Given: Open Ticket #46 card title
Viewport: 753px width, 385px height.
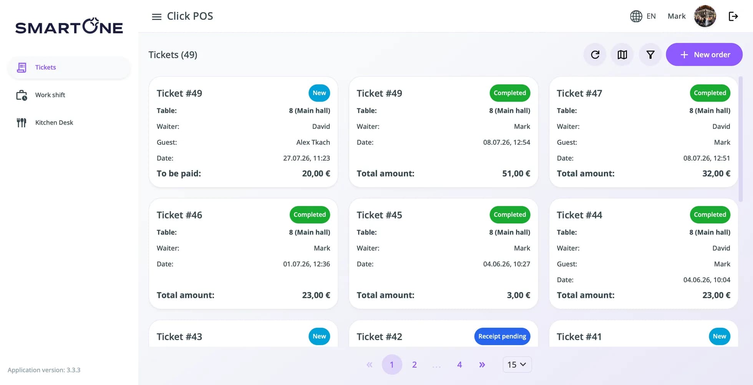Looking at the screenshot, I should tap(179, 215).
